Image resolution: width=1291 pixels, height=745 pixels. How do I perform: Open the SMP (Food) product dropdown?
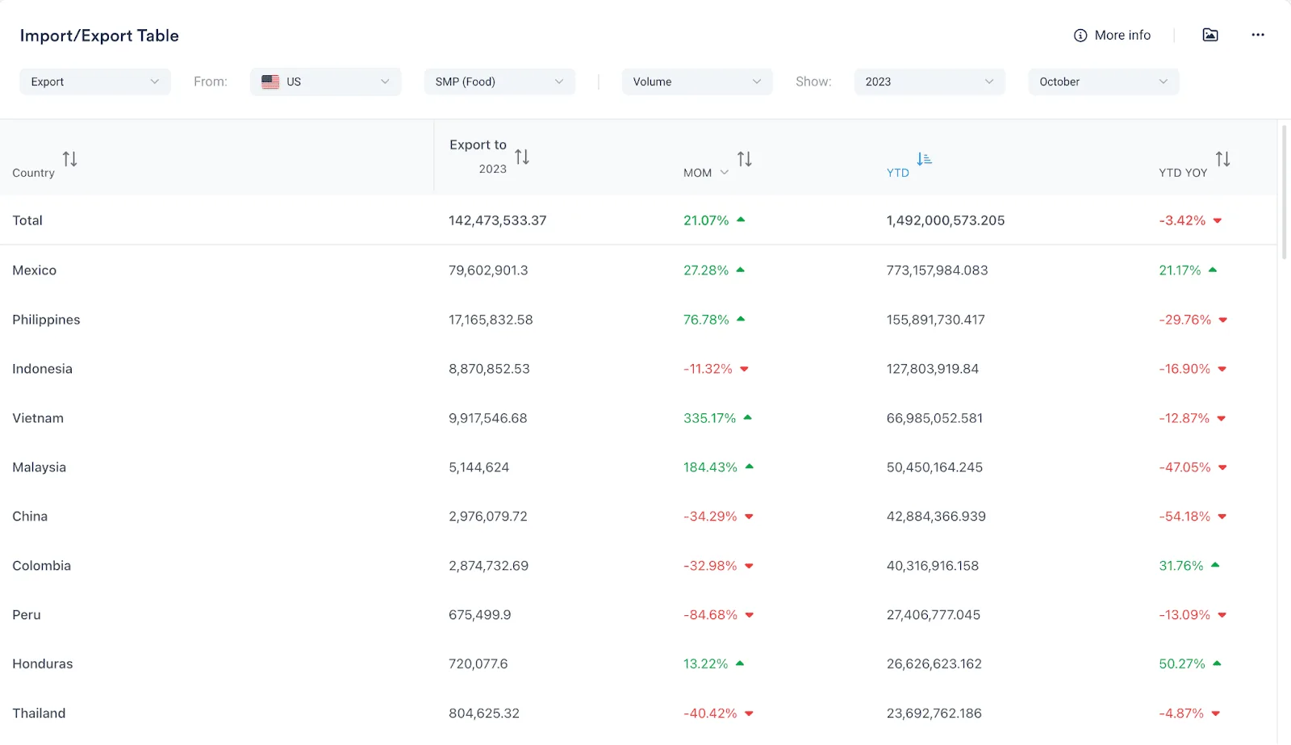point(499,82)
